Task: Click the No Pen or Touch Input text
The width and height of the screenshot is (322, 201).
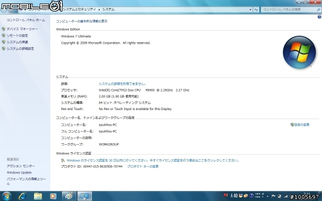Action: pyautogui.click(x=135, y=109)
